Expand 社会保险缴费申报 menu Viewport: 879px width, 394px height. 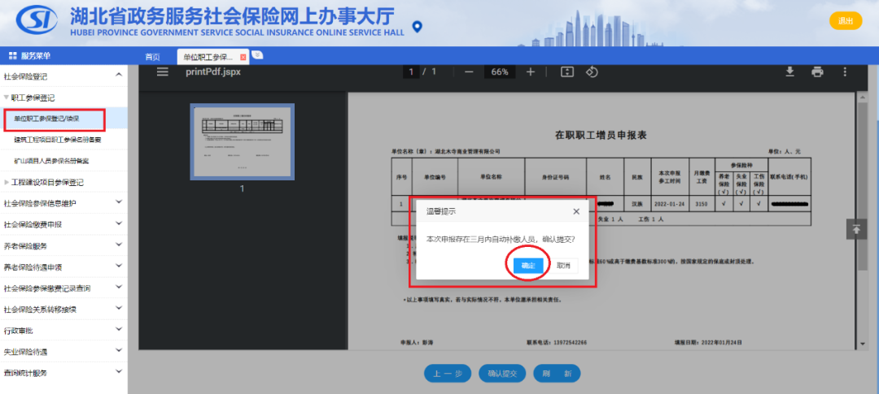(118, 223)
